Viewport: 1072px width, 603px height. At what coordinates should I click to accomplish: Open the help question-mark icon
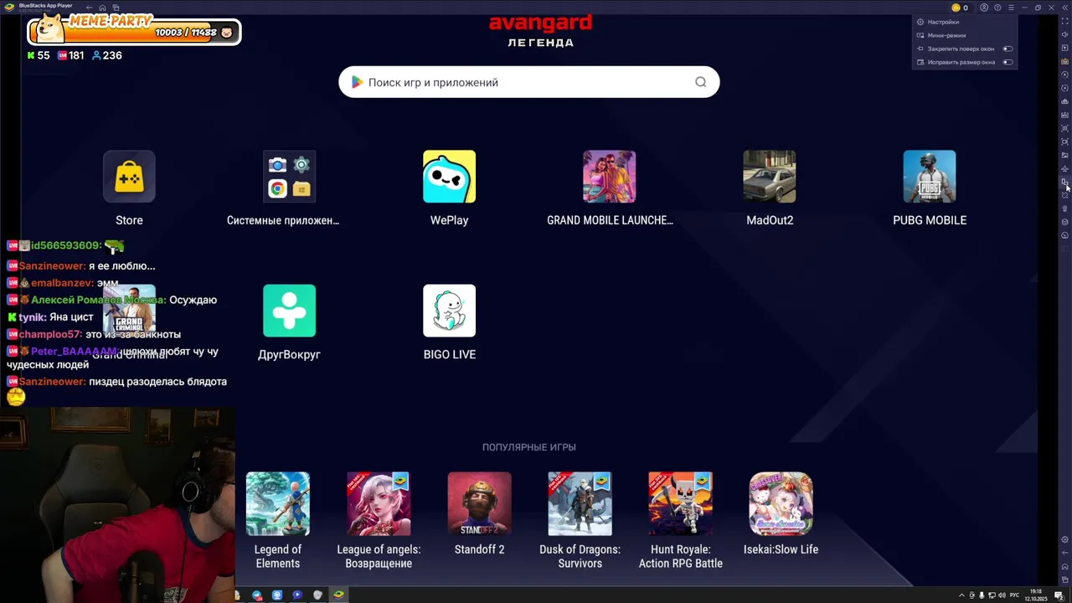(997, 8)
